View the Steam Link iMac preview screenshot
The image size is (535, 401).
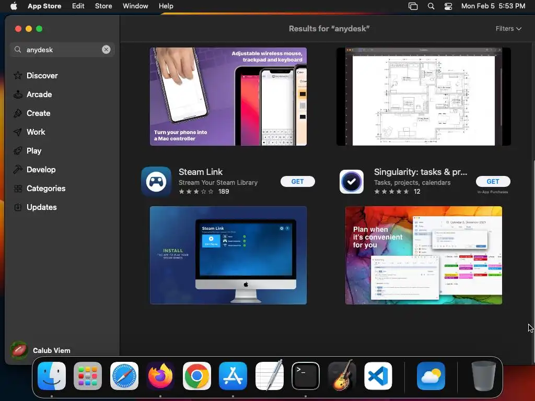point(228,255)
